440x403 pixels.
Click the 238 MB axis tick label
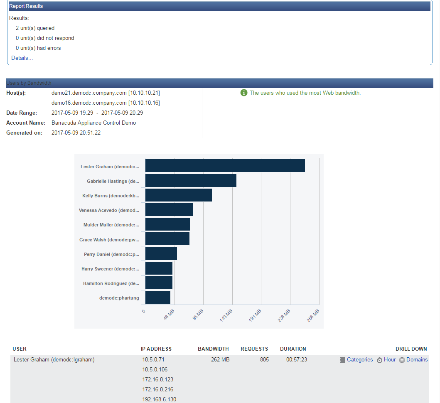(284, 315)
